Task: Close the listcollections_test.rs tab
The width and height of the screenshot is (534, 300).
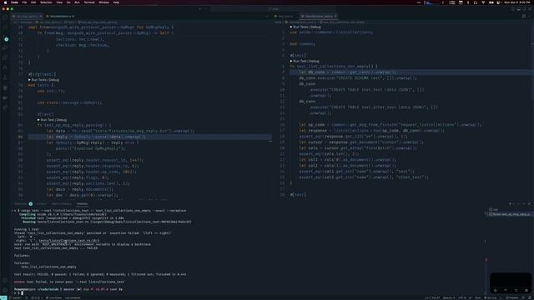Action: click(x=335, y=16)
